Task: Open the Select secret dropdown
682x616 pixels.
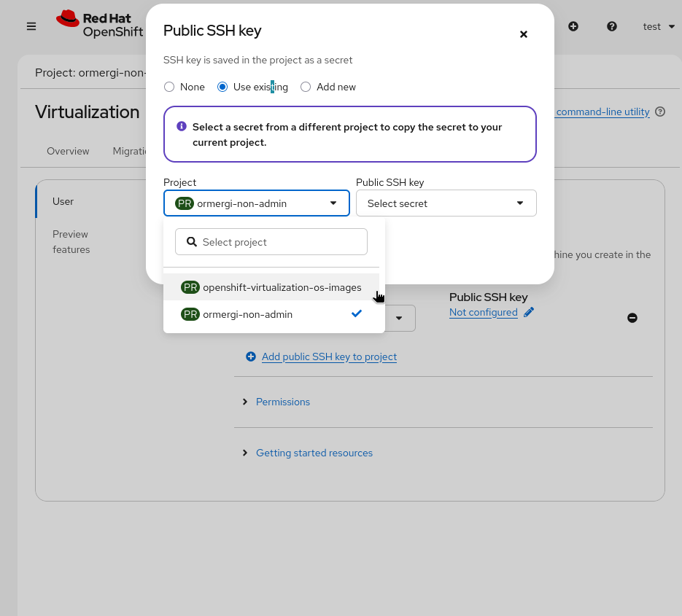Action: [446, 203]
